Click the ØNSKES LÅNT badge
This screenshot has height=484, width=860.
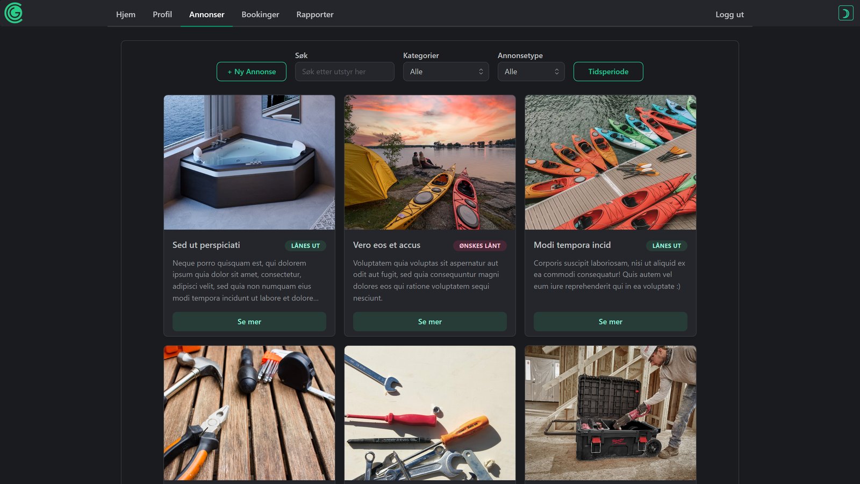(480, 246)
